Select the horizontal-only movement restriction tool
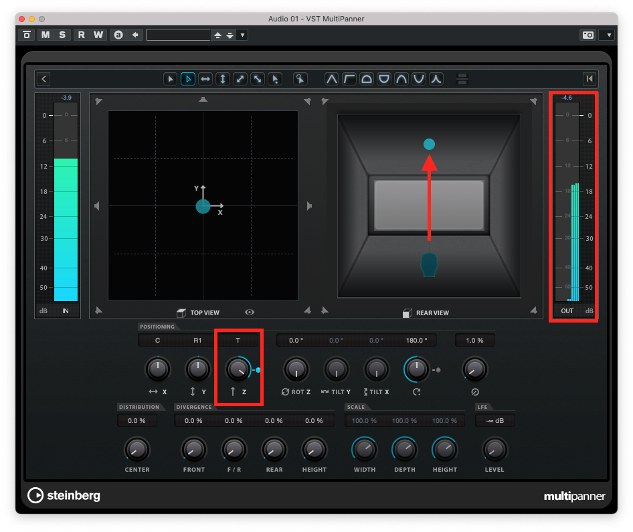 [x=205, y=79]
